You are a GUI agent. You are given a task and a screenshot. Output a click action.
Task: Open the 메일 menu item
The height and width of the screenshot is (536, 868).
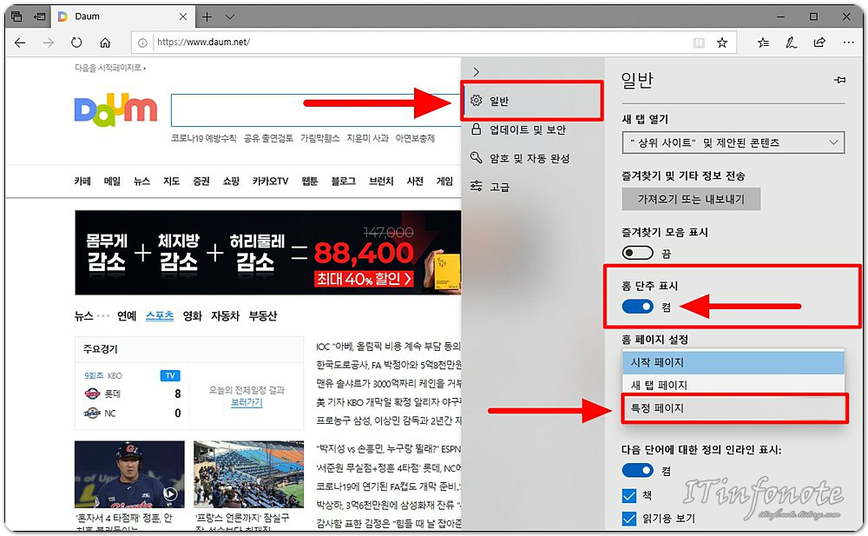(112, 182)
